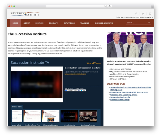Open Competency Framework & 360 Assessments link

point(129,92)
